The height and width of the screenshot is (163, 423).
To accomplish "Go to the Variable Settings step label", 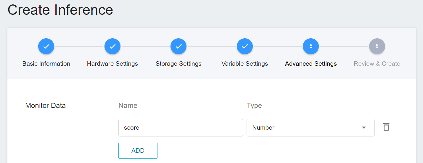I will pos(245,64).
